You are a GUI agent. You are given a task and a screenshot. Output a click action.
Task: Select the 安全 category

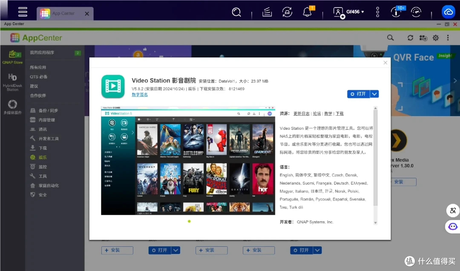tap(38, 195)
